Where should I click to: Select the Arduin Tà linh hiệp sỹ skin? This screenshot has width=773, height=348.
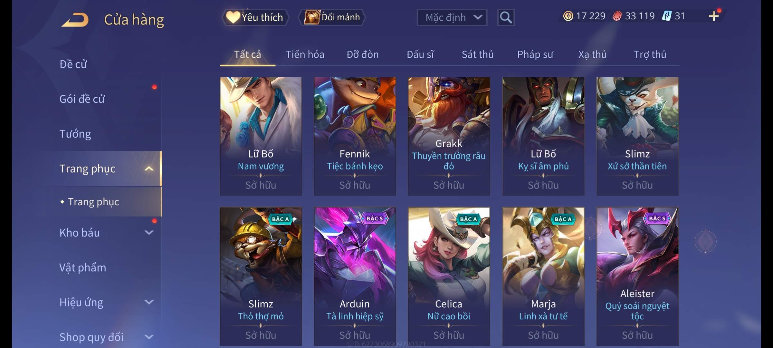pyautogui.click(x=355, y=276)
